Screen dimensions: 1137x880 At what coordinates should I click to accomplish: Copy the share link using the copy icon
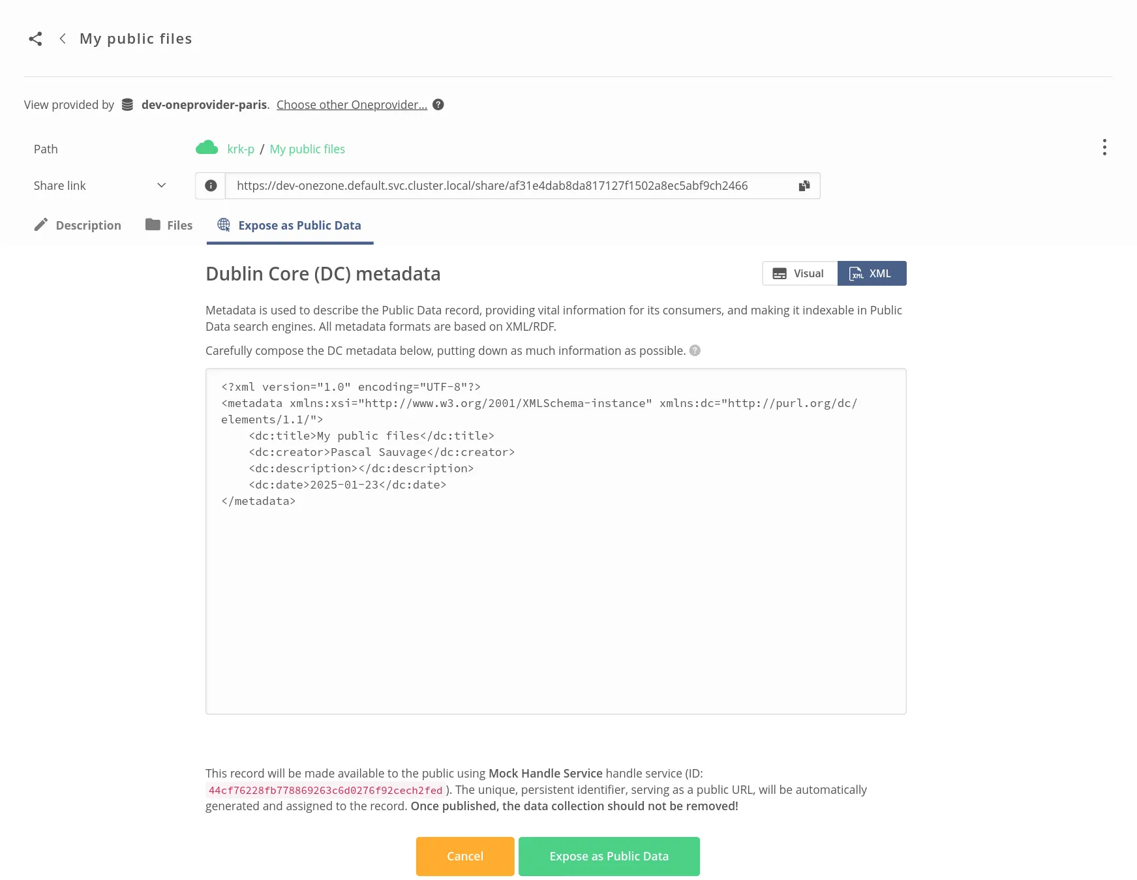804,185
